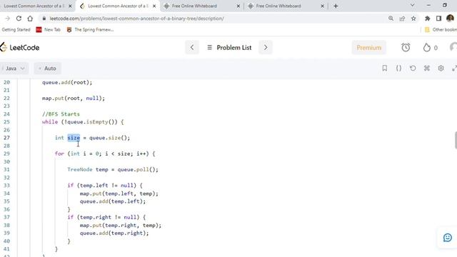Click the bookmark icon in editor toolbar

point(385,69)
